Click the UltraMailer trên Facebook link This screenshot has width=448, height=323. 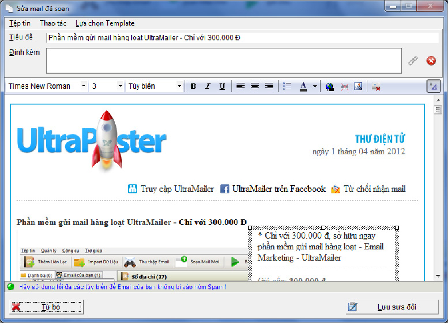coord(279,189)
